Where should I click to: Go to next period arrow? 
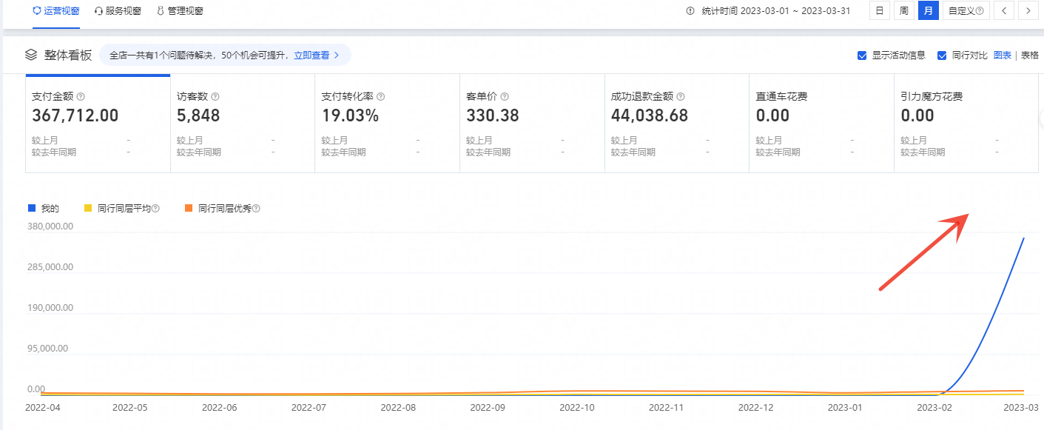click(1028, 11)
